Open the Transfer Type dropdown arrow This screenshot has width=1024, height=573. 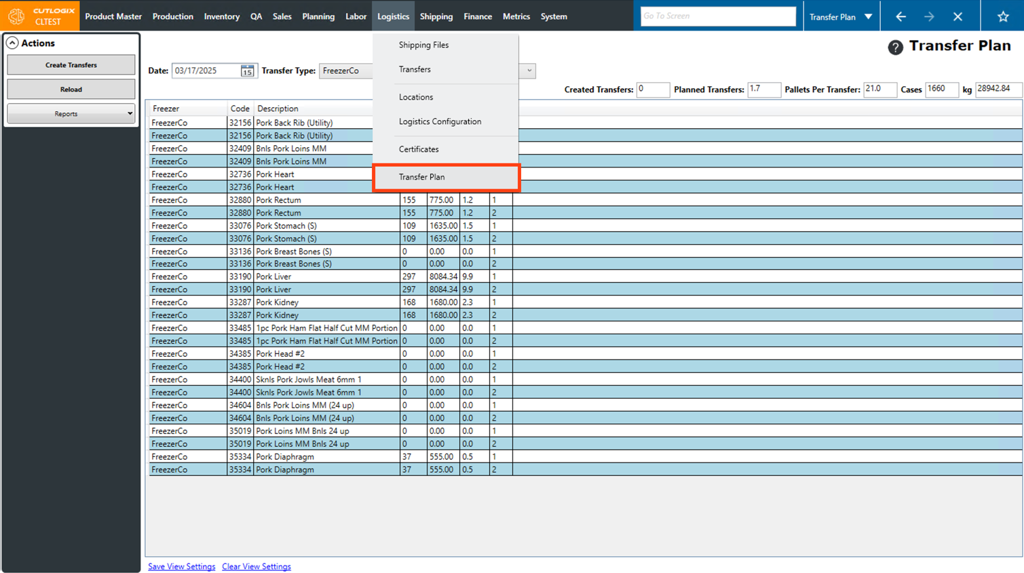[529, 71]
